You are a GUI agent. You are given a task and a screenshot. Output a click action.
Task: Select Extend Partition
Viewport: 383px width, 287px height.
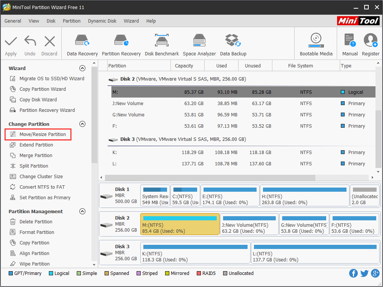tap(31, 145)
